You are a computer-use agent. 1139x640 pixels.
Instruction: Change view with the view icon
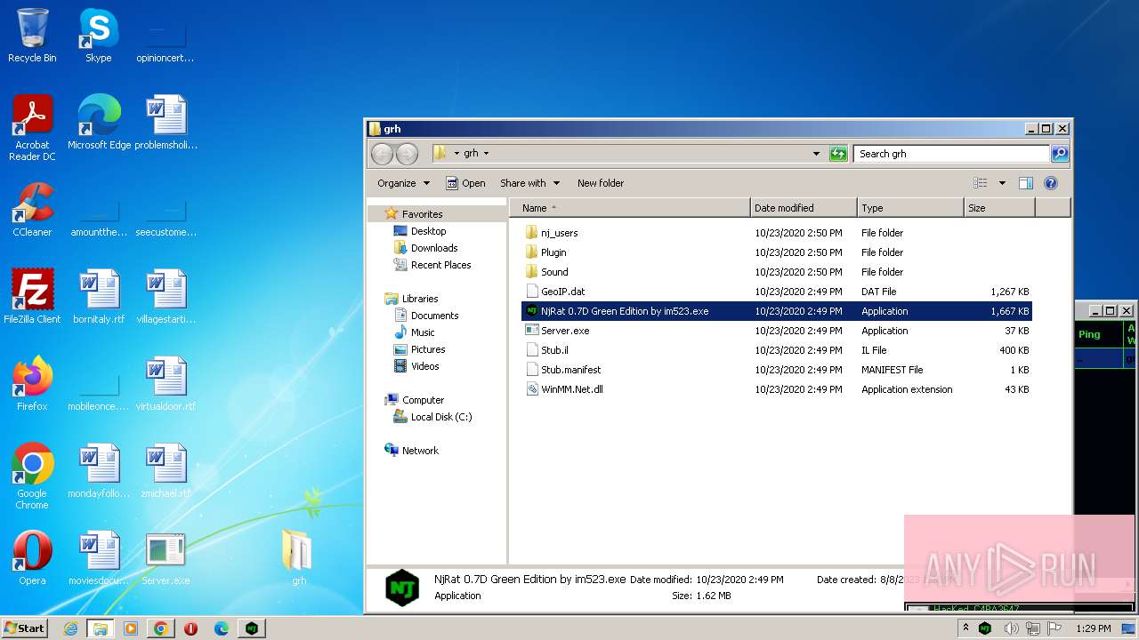[x=980, y=183]
